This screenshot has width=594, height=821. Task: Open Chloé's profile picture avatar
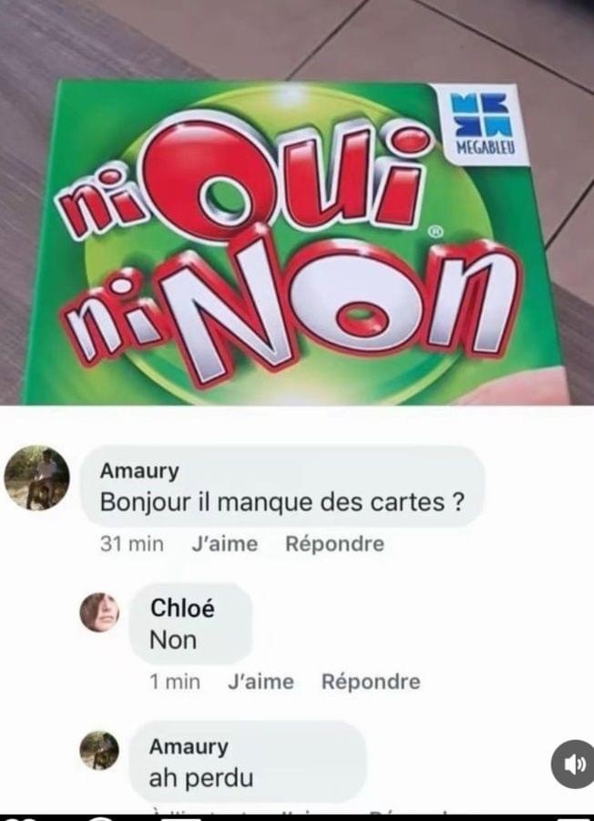coord(99,612)
